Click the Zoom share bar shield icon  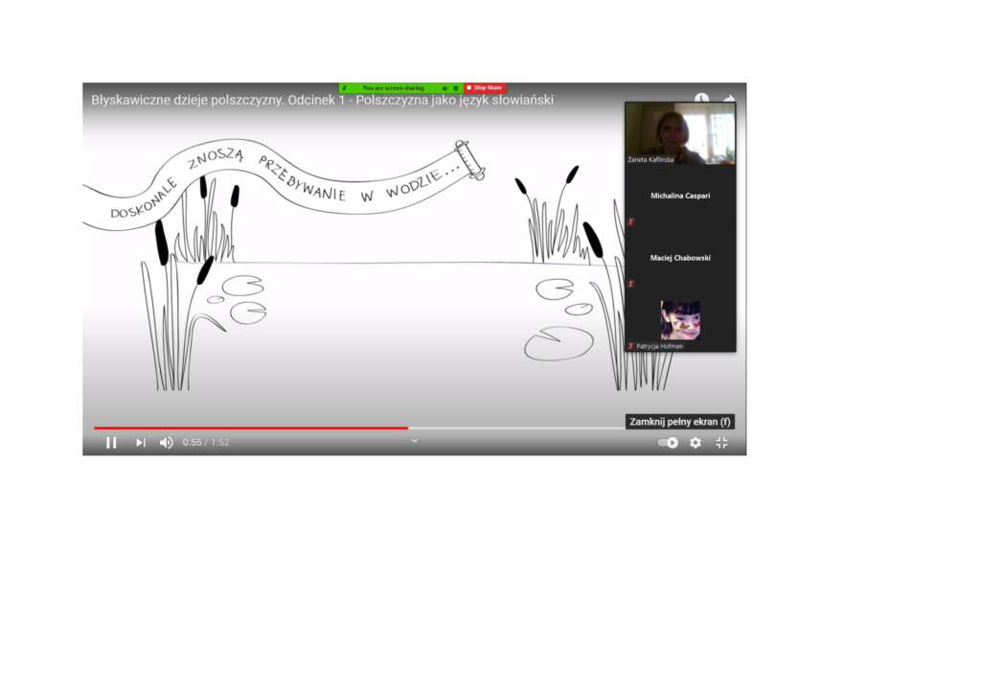455,88
